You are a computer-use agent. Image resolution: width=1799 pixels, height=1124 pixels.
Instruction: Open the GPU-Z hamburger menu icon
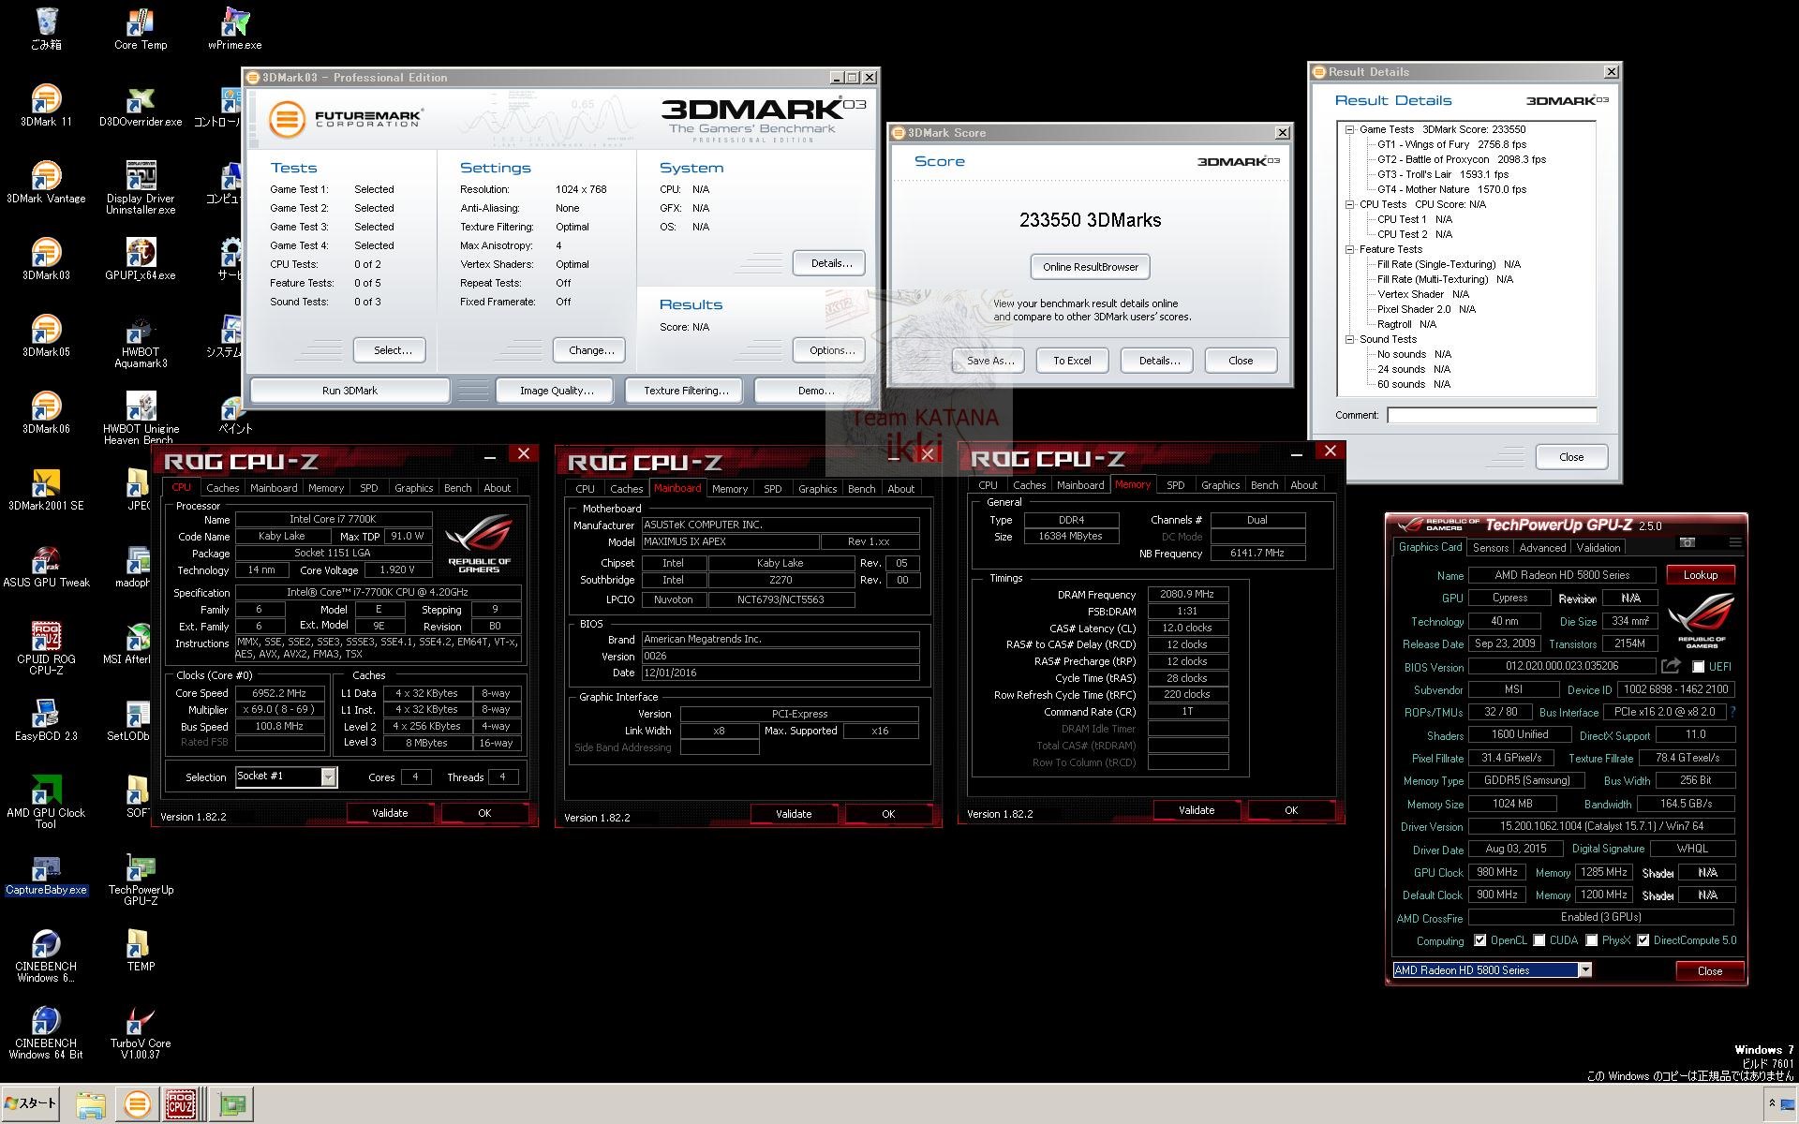pyautogui.click(x=1734, y=542)
